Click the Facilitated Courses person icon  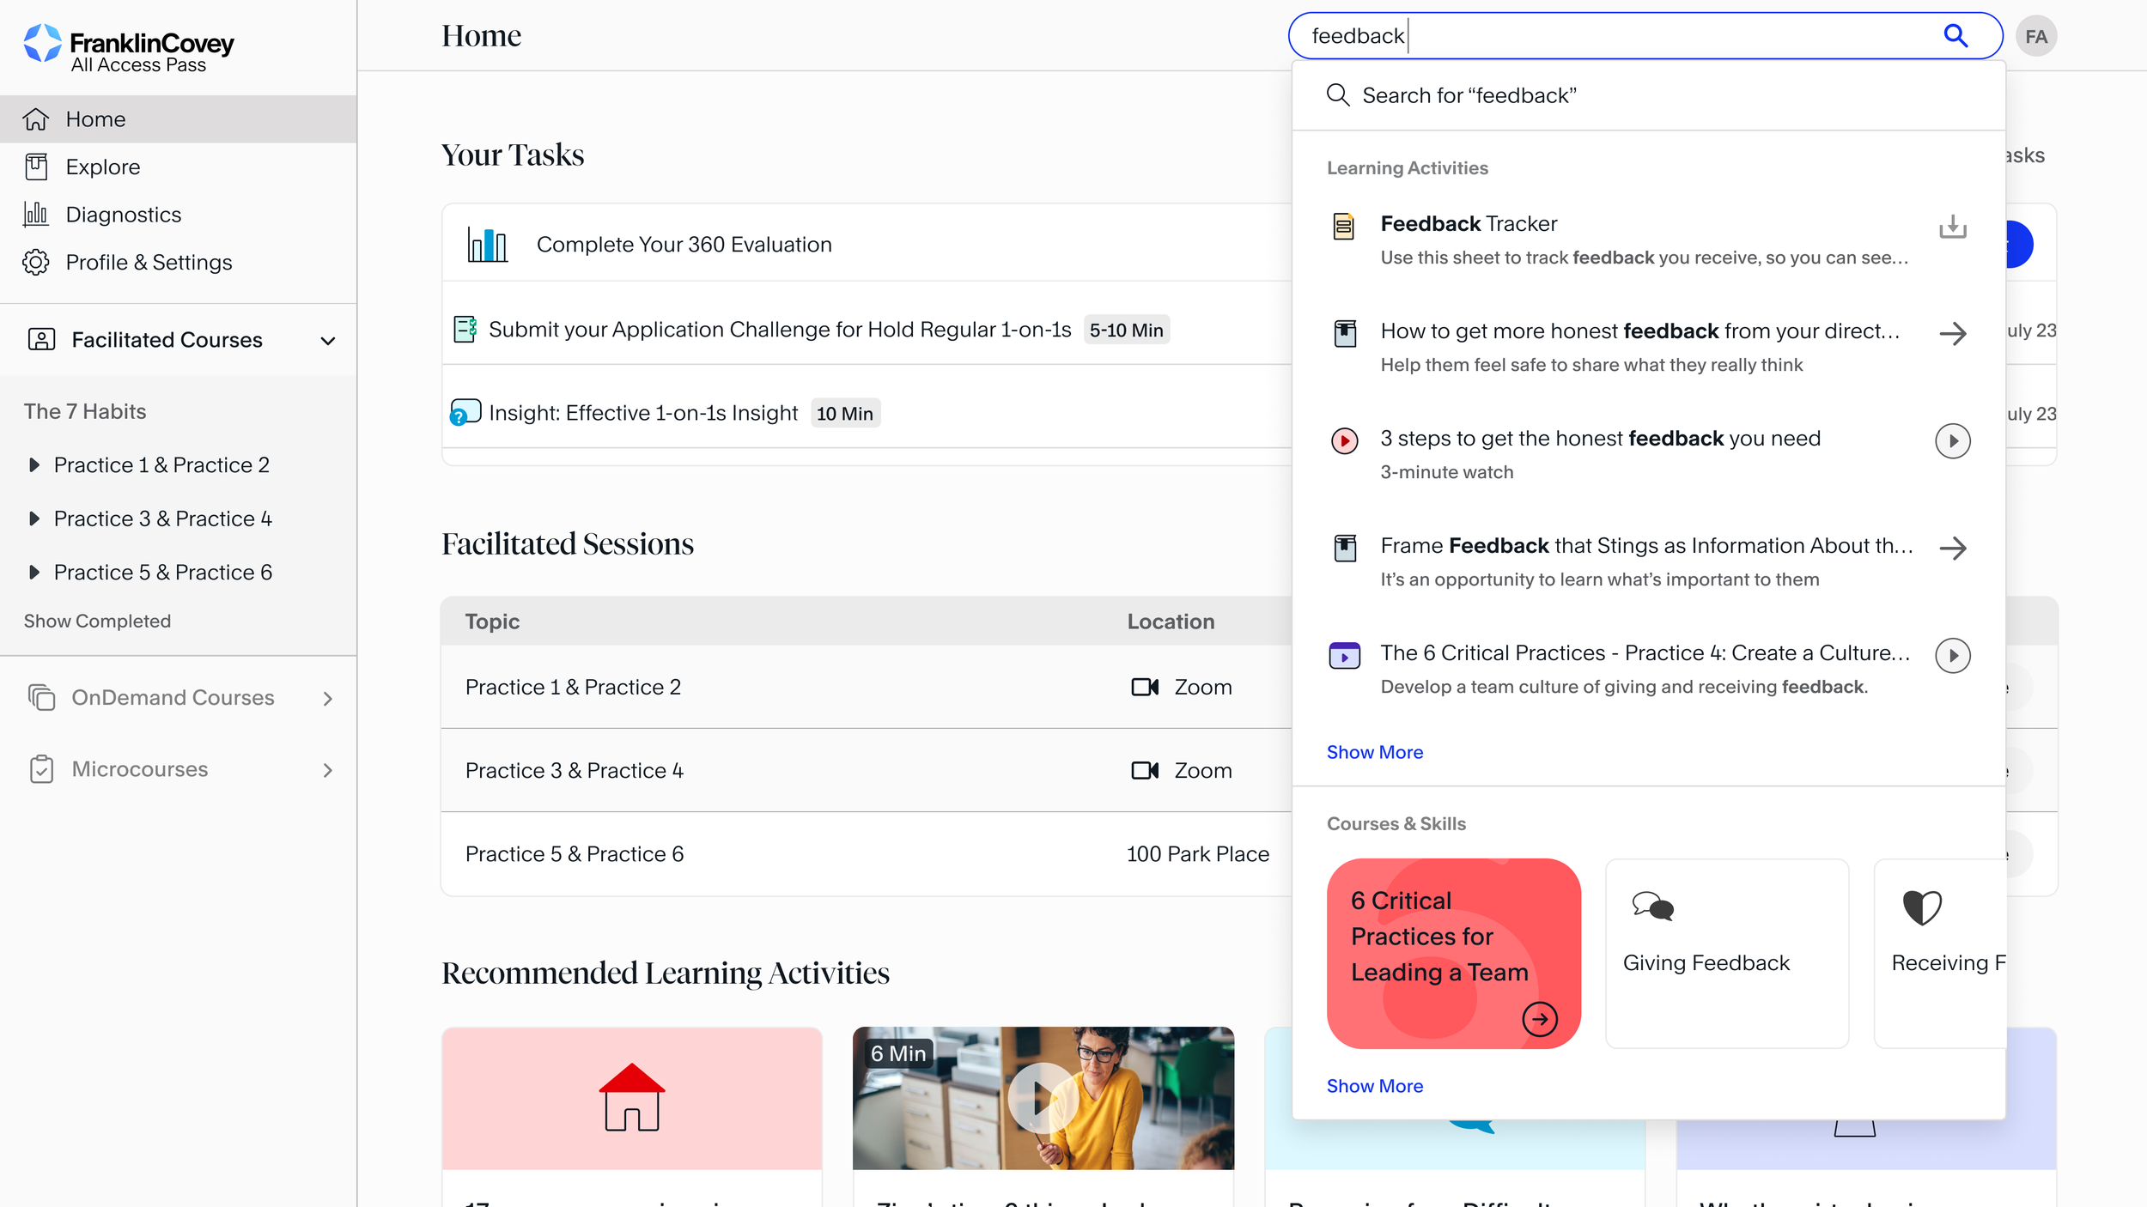(x=41, y=339)
